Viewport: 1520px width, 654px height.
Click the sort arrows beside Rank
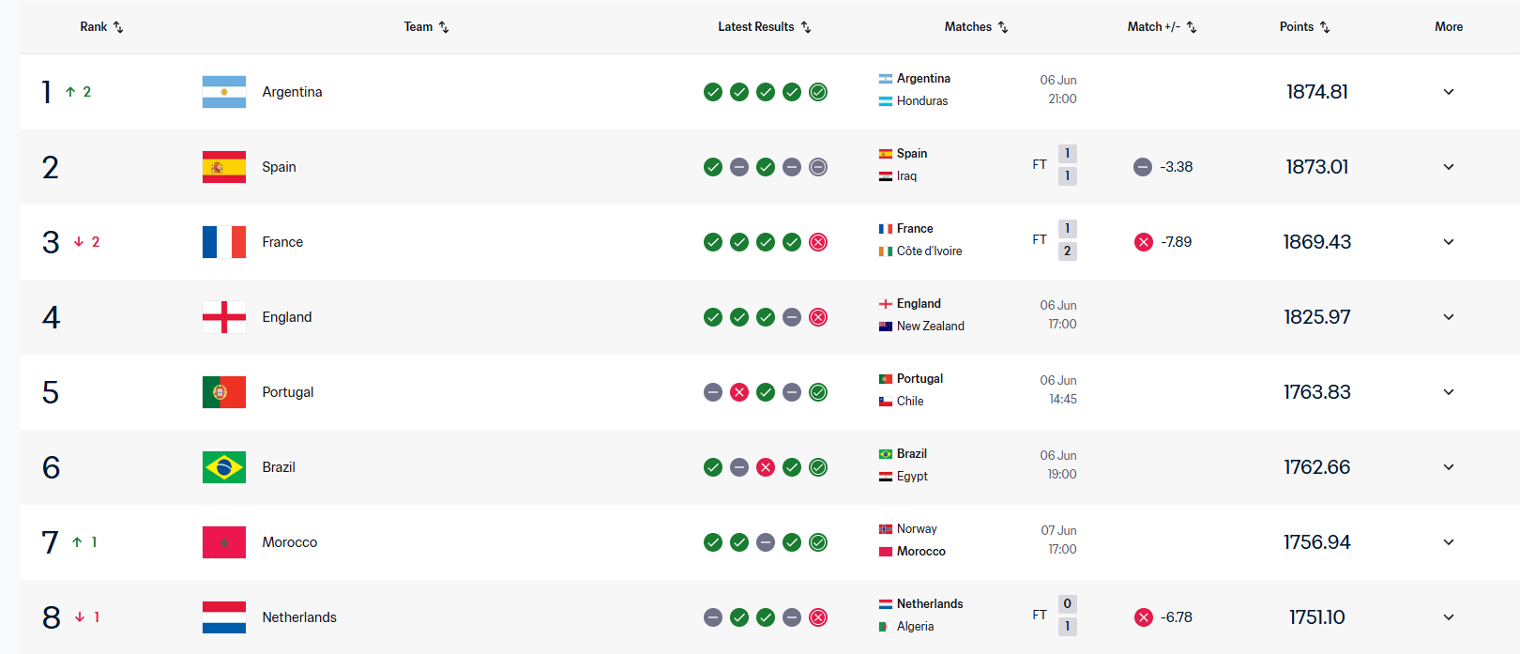(x=118, y=27)
